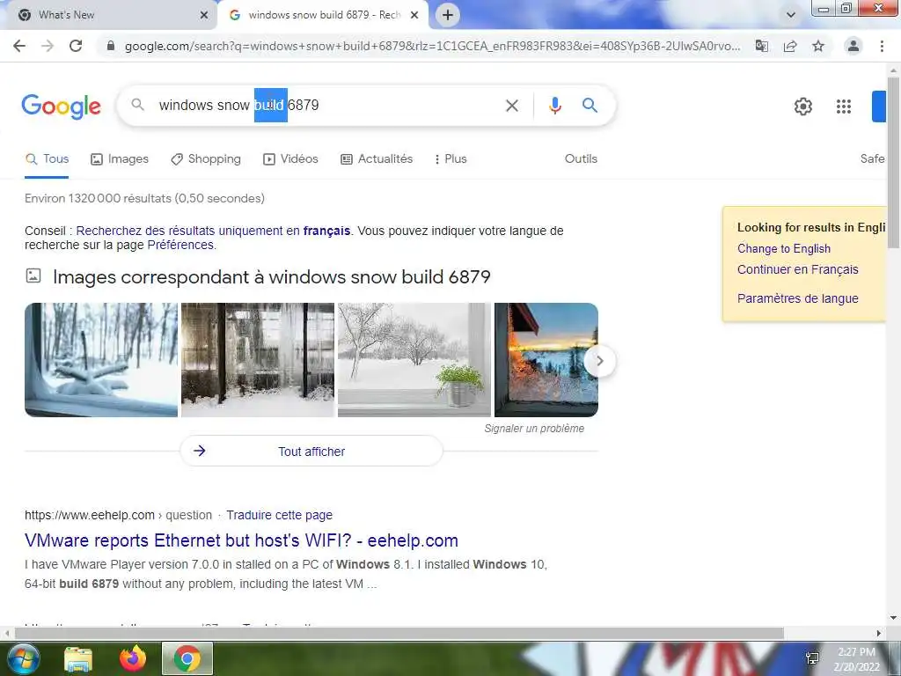Click the taskbar clock showing 2:27 PM
Screen dimensions: 901x676
point(857,659)
